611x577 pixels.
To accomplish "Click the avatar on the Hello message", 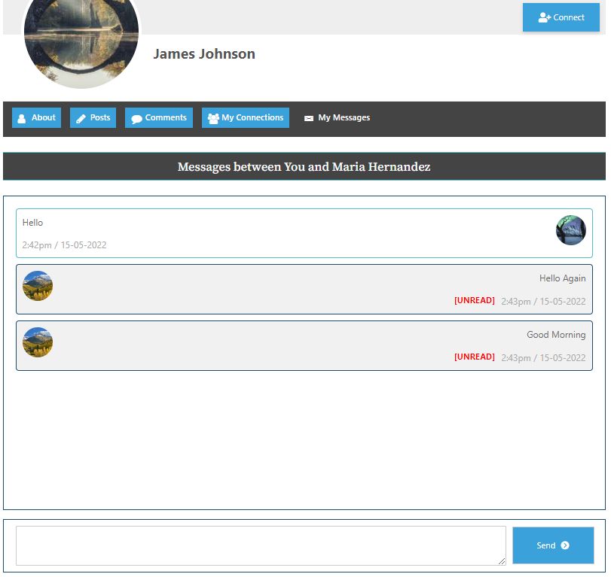I will [x=570, y=230].
